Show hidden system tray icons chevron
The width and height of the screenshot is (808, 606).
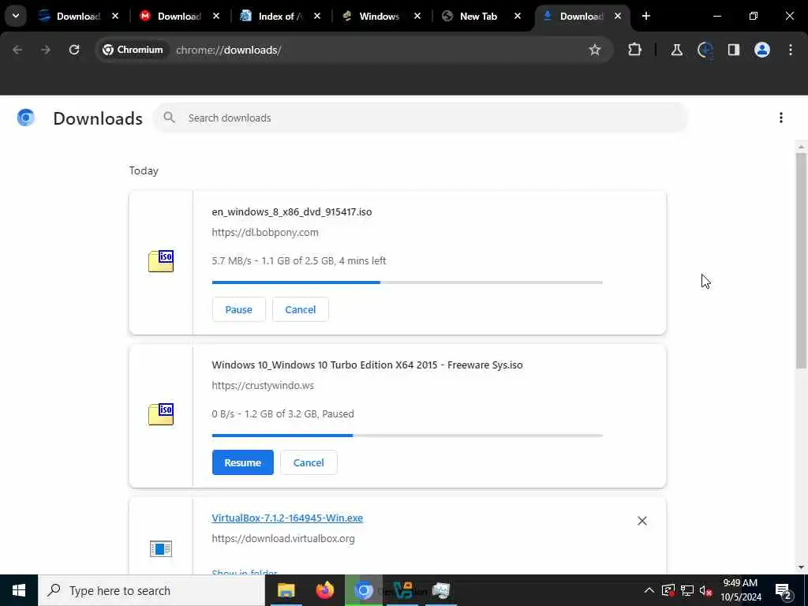coord(649,590)
